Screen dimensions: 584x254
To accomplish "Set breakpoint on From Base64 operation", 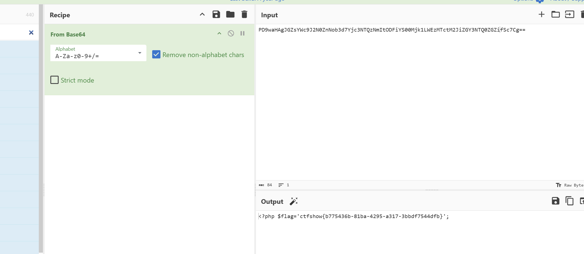I will pyautogui.click(x=242, y=33).
